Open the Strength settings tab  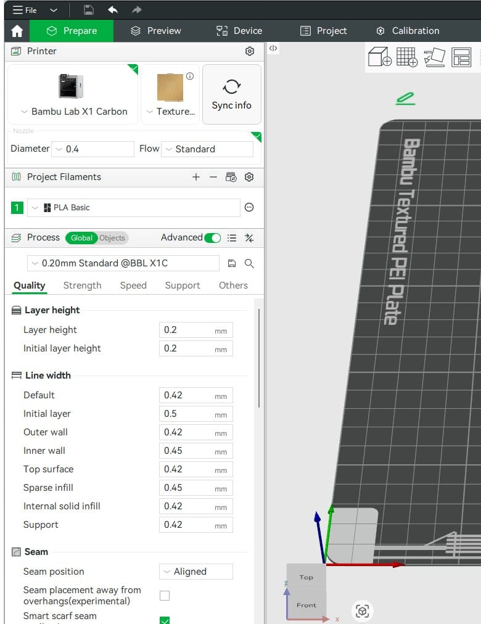tap(83, 285)
